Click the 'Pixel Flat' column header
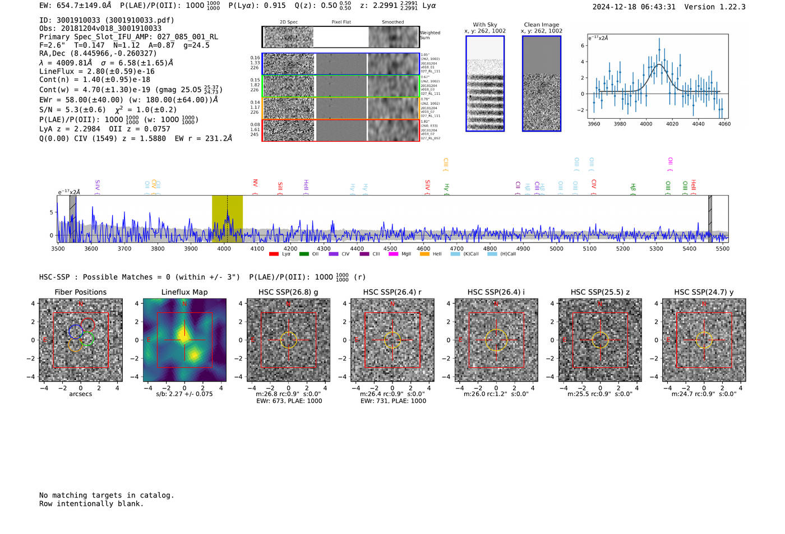Screen dimensions: 785x534 click(x=341, y=22)
